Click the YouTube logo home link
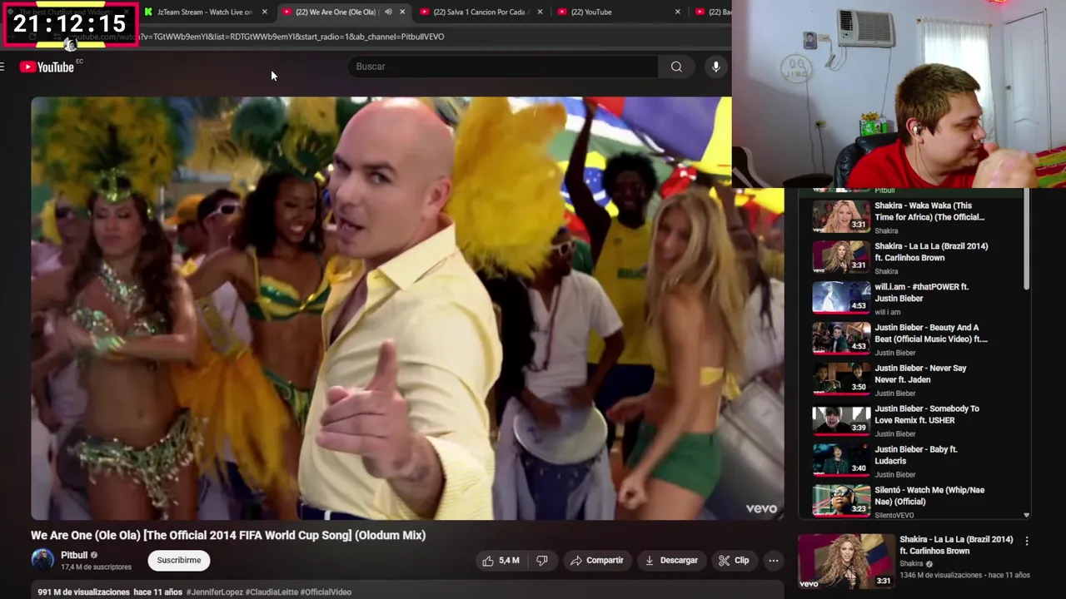The height and width of the screenshot is (599, 1066). (x=47, y=67)
